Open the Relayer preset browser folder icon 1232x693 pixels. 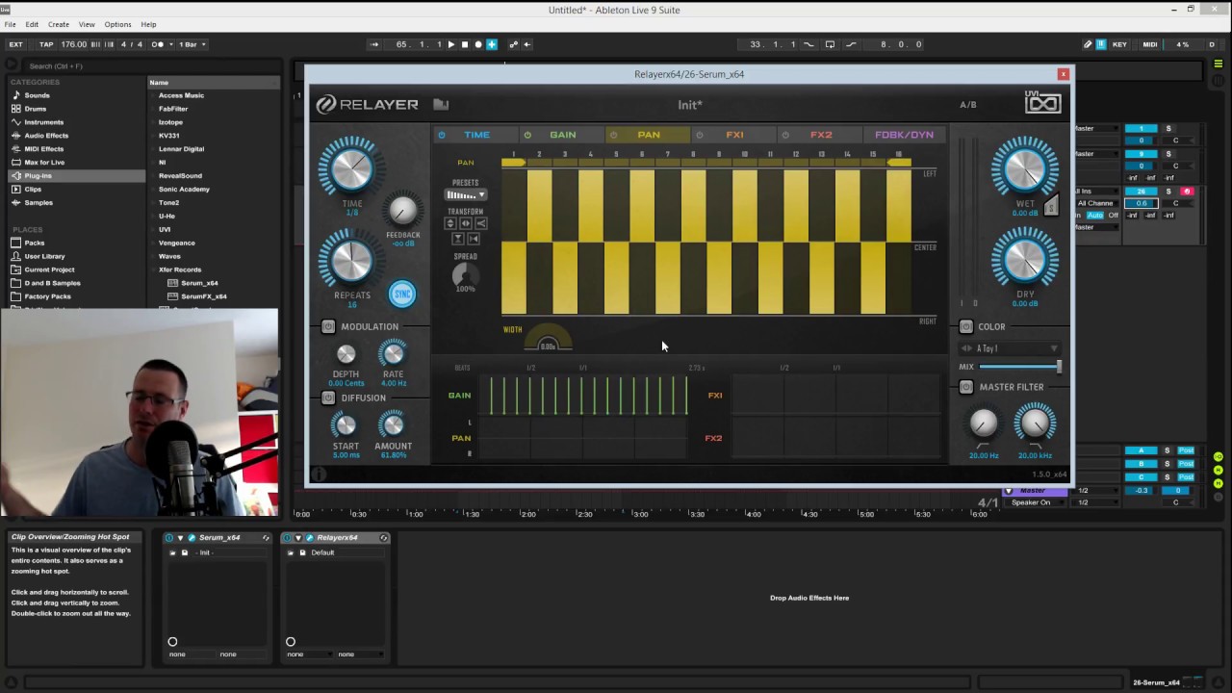[441, 104]
